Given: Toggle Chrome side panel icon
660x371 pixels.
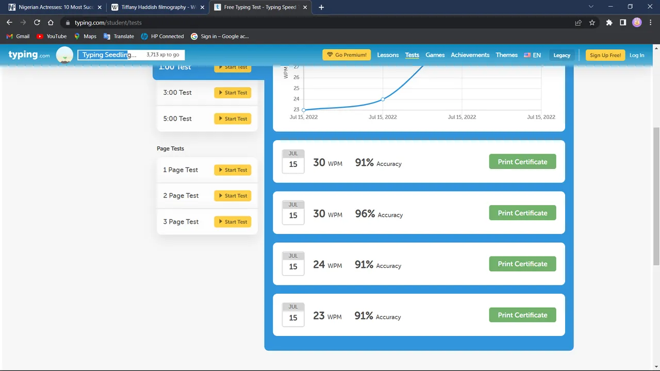Looking at the screenshot, I should click(623, 23).
